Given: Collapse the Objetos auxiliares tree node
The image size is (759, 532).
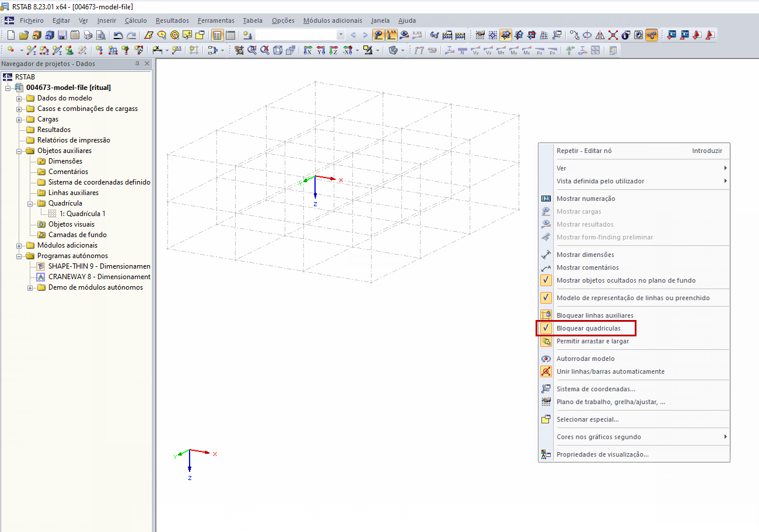Looking at the screenshot, I should coord(19,151).
